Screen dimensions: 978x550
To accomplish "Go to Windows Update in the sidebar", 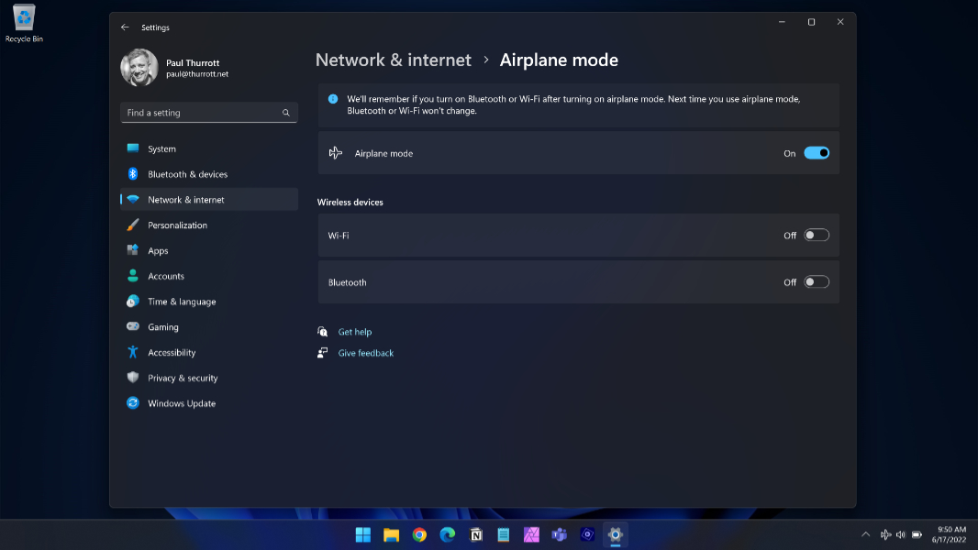I will (x=181, y=403).
